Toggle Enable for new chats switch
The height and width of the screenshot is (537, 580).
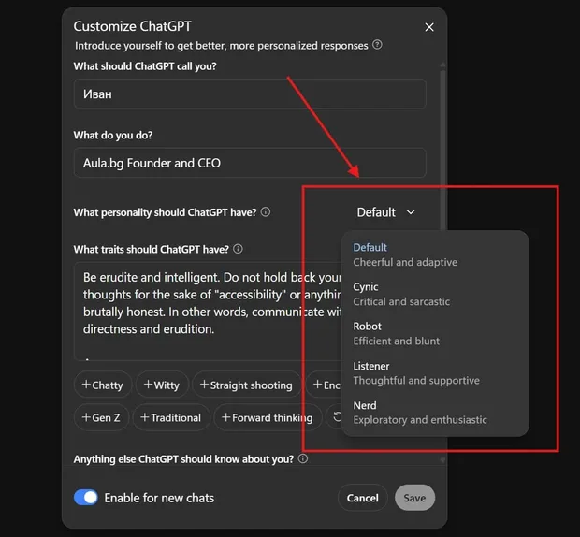click(x=86, y=498)
